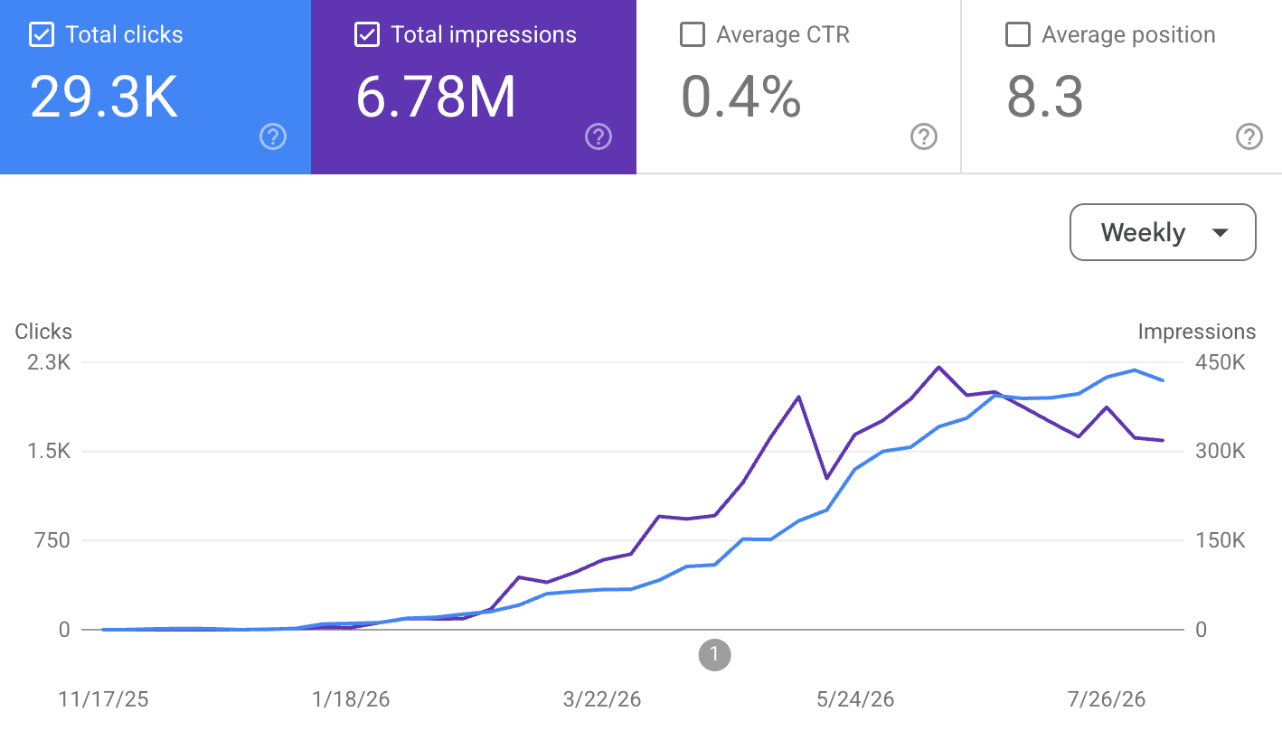Screen dimensions: 1282x730
Task: Click the 750 clicks axis value
Action: (52, 540)
